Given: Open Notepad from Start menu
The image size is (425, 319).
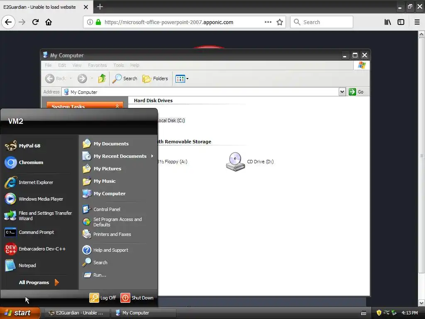Looking at the screenshot, I should click(39, 265).
